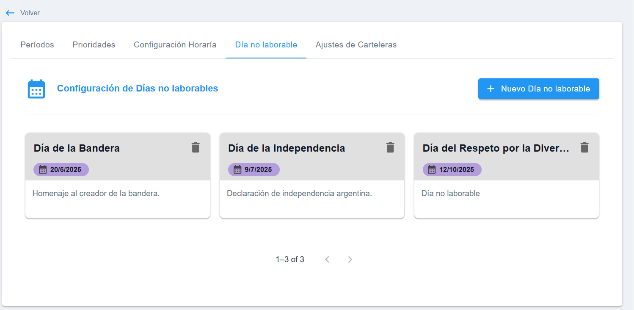634x310 pixels.
Task: Open the Períodos tab
Action: (37, 44)
